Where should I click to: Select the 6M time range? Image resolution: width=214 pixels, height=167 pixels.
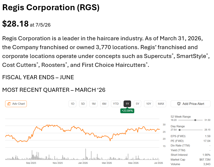click(104, 104)
